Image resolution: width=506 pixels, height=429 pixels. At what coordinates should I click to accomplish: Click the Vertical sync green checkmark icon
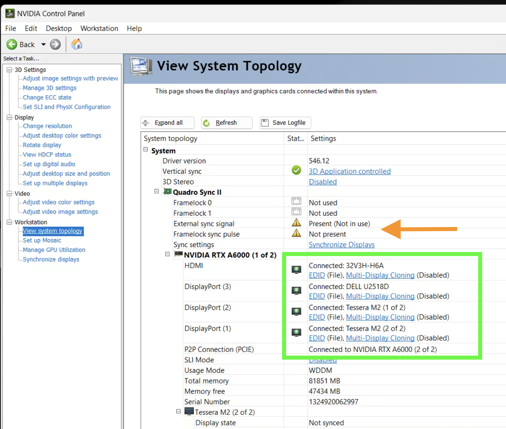click(296, 171)
